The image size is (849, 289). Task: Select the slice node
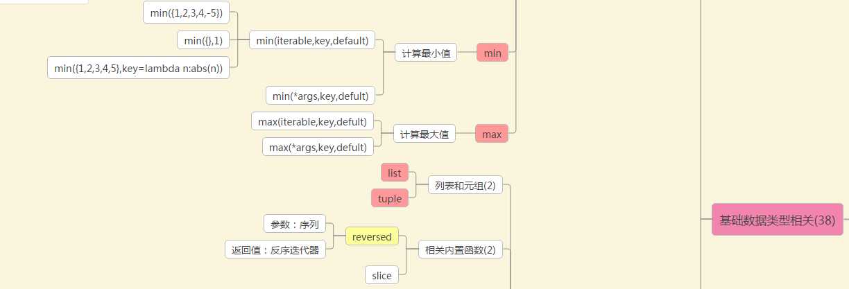381,275
